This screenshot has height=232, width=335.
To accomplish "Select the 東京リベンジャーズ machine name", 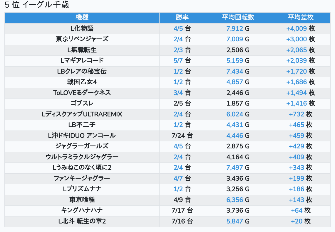I will 82,39.
